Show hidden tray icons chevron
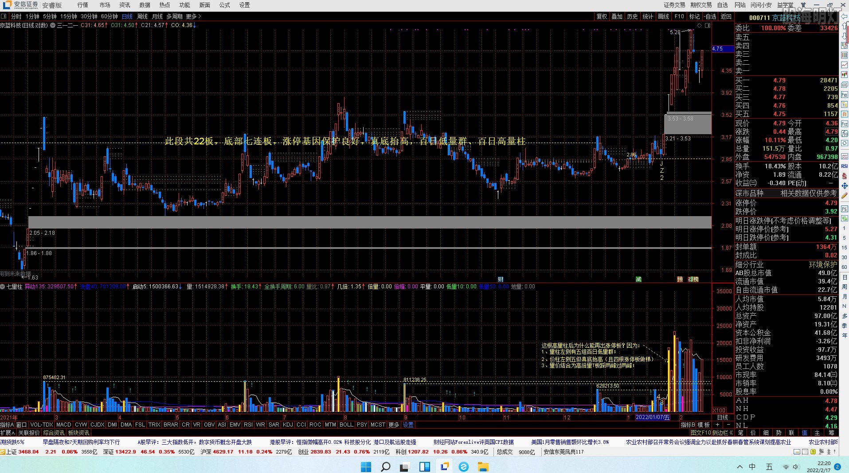849x473 pixels. coord(739,467)
